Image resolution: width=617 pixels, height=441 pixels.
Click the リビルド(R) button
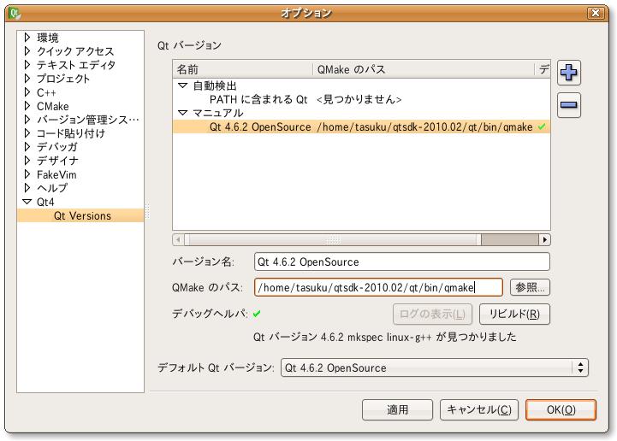(x=513, y=314)
